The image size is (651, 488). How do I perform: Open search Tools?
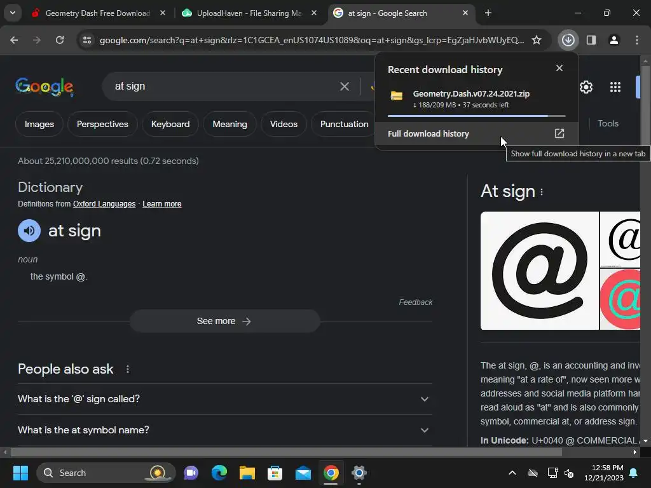(x=608, y=123)
